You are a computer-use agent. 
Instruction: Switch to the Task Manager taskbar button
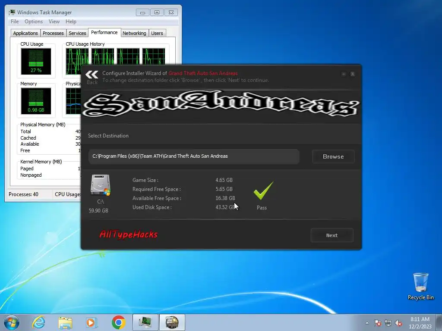(x=145, y=322)
